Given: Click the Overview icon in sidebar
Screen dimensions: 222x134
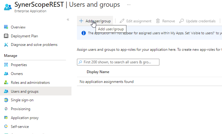Looking at the screenshot, I should pos(6,27).
